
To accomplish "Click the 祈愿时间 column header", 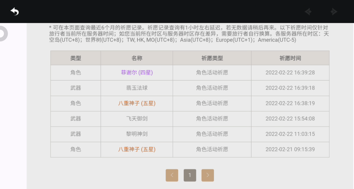I will pos(290,58).
